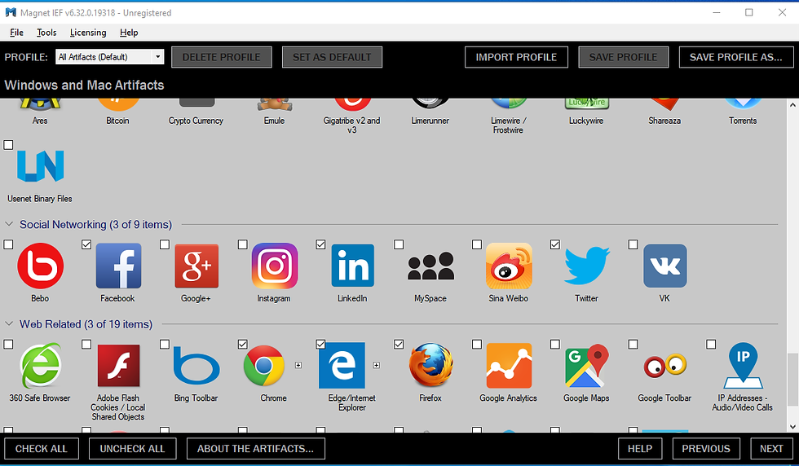Select the VK icon
The image size is (799, 466).
(665, 266)
